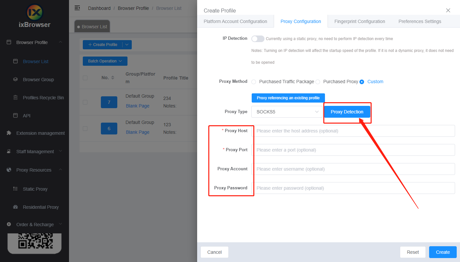
Task: Click the QR code thumbnail in sidebar
Action: pos(34,244)
